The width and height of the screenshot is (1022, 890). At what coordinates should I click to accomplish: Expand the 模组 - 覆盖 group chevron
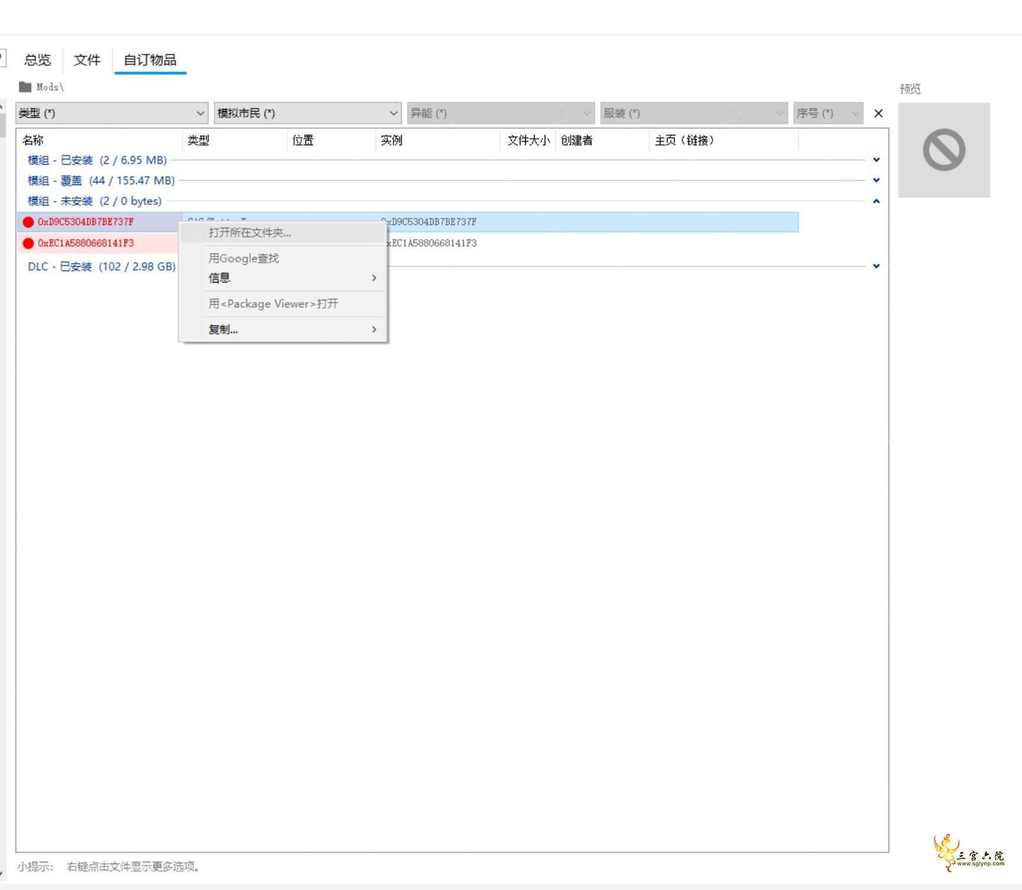click(x=877, y=180)
